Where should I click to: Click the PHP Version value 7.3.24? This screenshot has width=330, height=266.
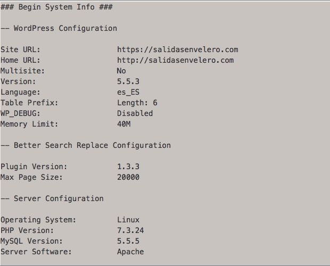pos(130,230)
